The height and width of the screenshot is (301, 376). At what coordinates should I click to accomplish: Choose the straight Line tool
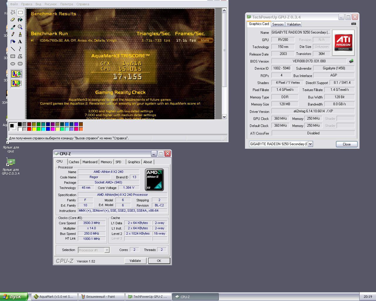click(x=13, y=49)
